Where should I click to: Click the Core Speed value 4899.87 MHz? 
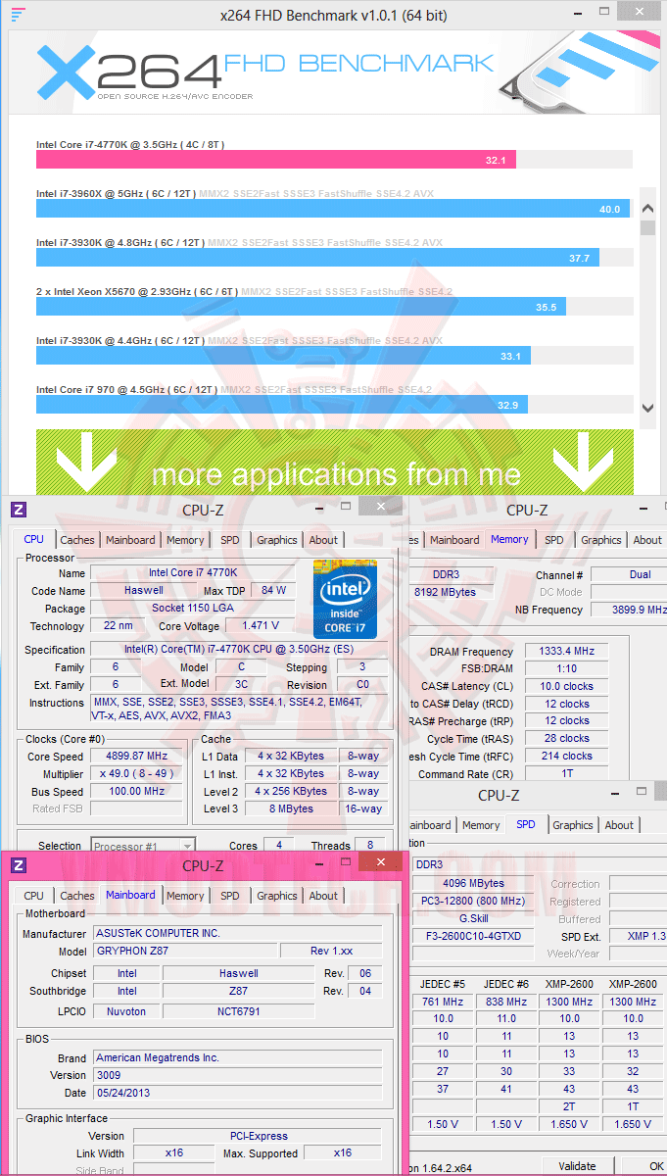coord(137,756)
